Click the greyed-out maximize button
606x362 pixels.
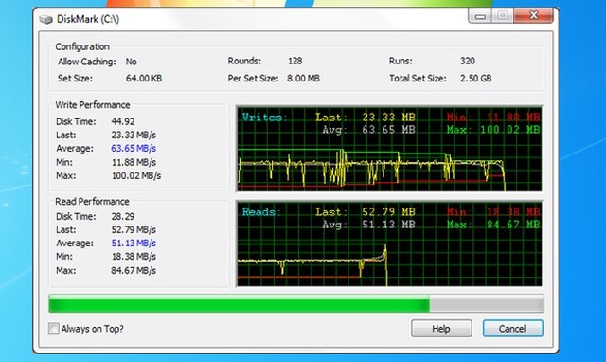pos(503,16)
